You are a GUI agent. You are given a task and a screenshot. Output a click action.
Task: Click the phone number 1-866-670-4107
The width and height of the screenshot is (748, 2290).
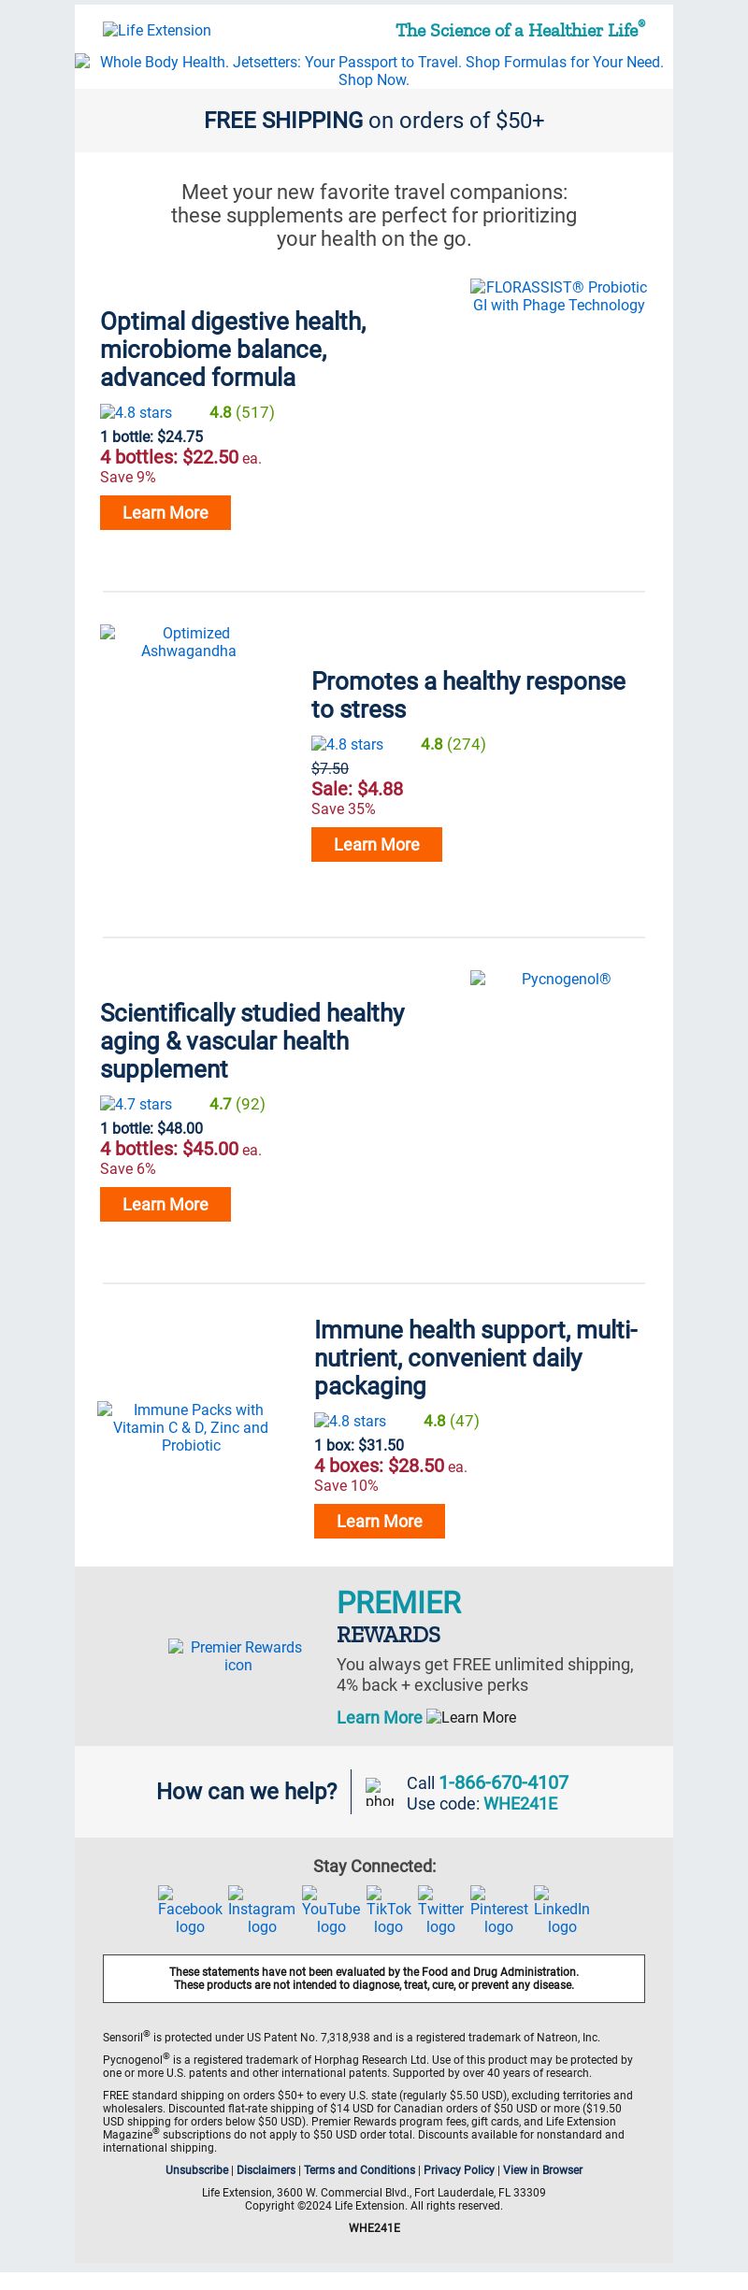point(504,1782)
